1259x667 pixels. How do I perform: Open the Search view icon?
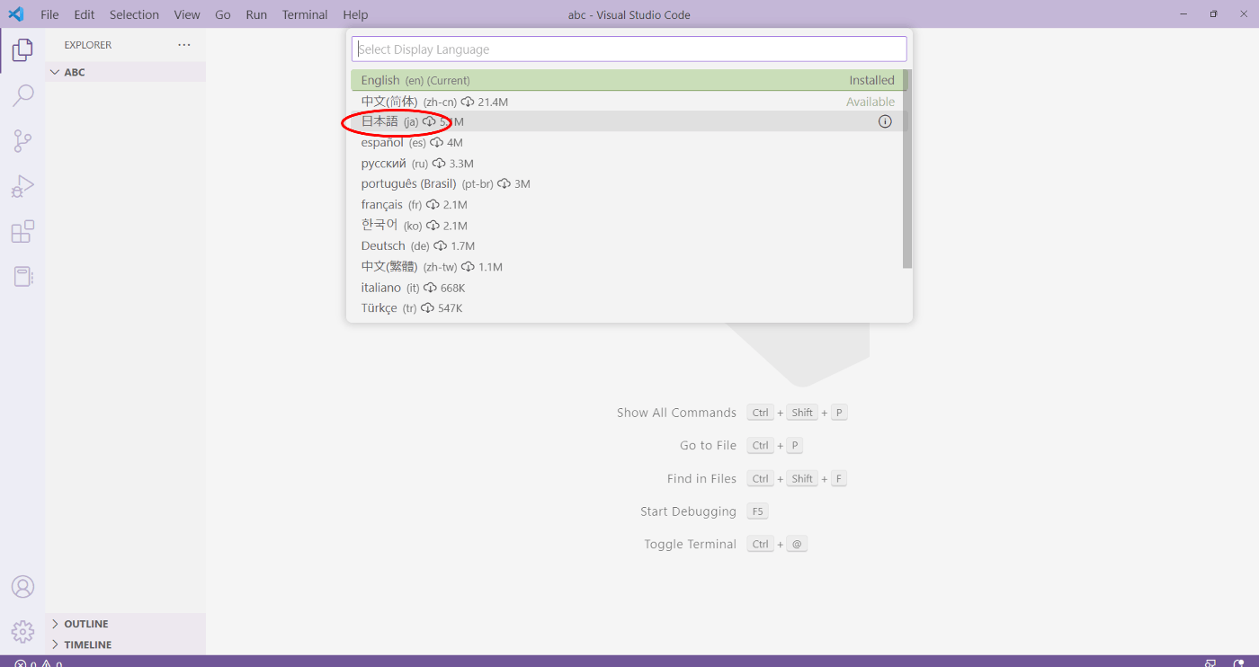point(22,95)
